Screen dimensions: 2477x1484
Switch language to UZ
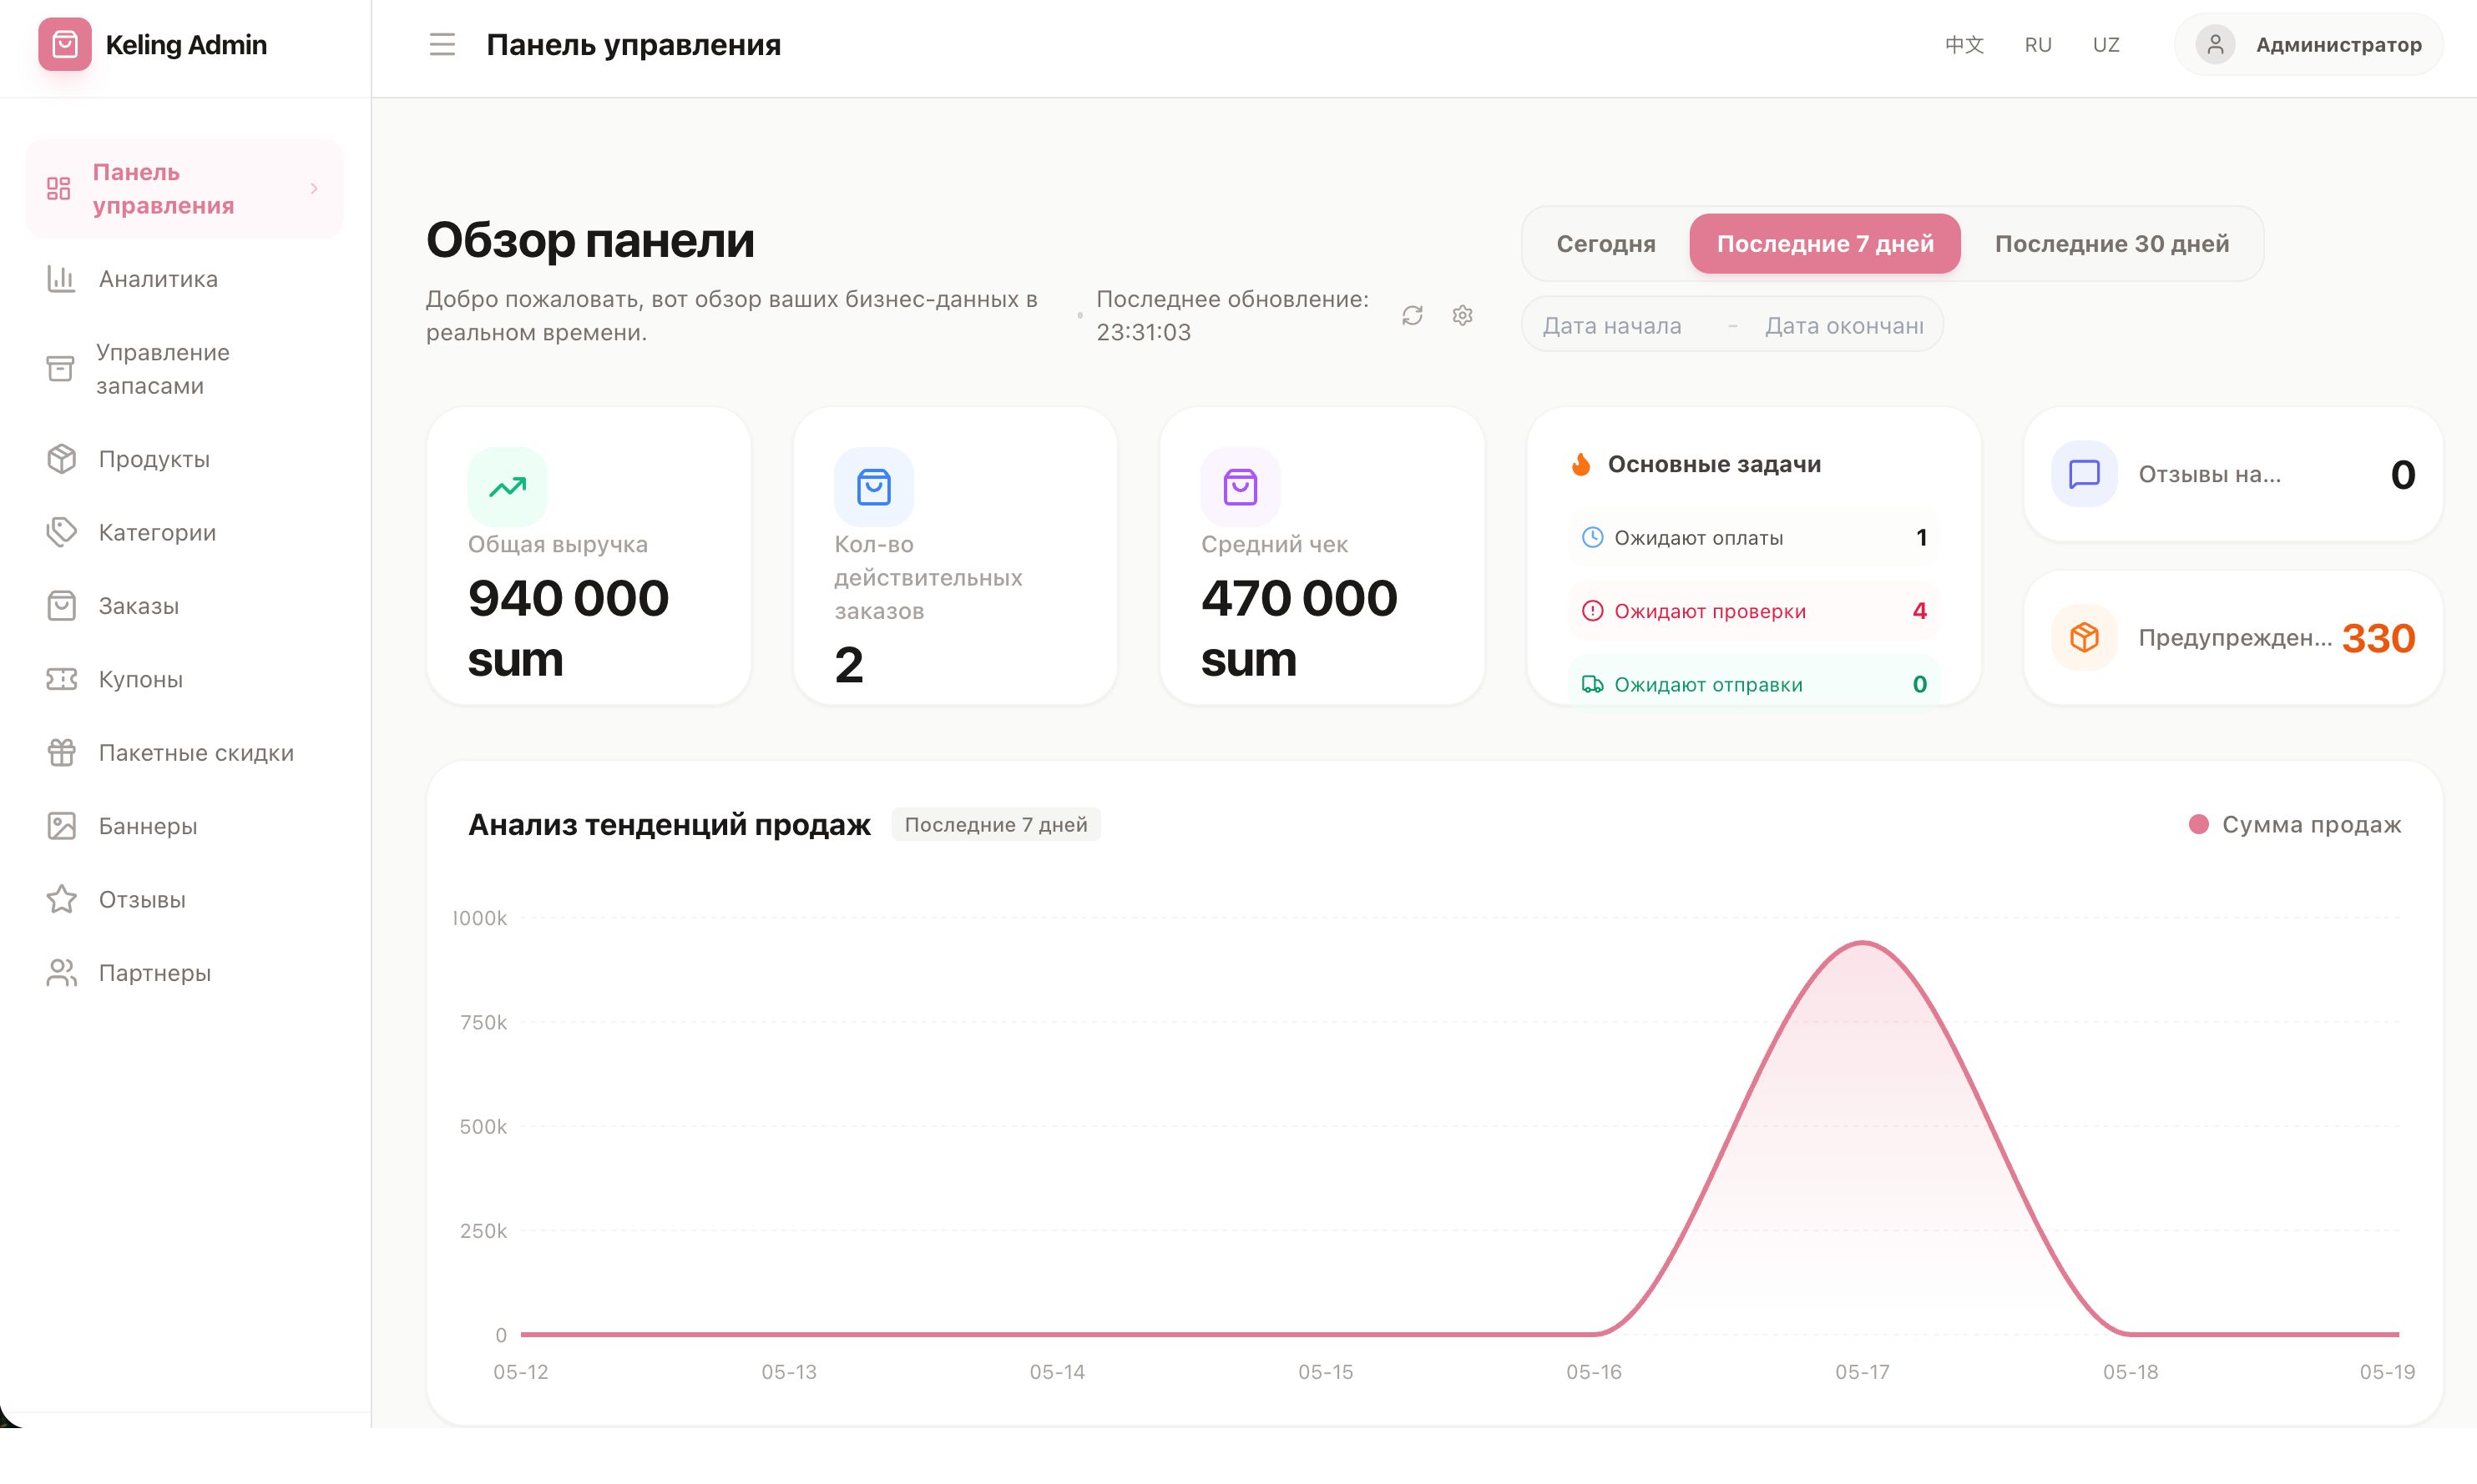[x=2105, y=45]
